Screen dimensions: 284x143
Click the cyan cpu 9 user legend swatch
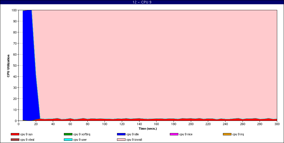point(68,139)
